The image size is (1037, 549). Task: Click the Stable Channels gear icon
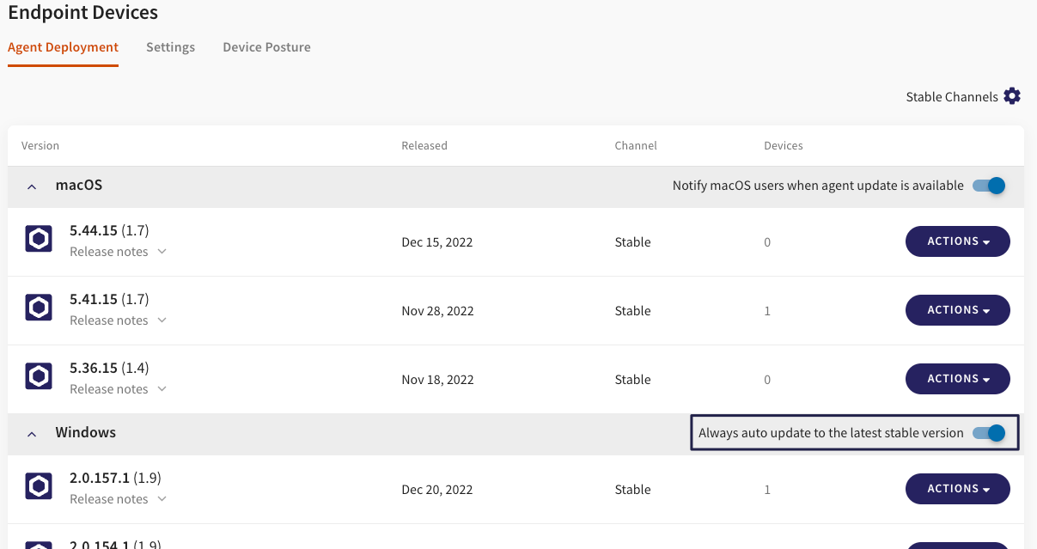point(1012,96)
